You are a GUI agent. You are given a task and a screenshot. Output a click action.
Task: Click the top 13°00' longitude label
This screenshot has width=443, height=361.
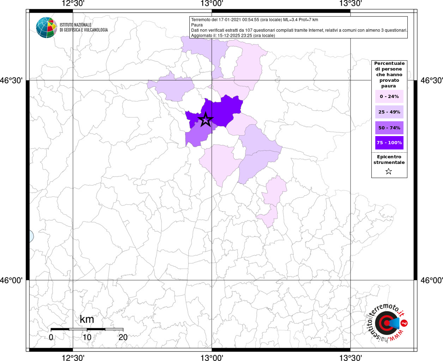point(212,4)
